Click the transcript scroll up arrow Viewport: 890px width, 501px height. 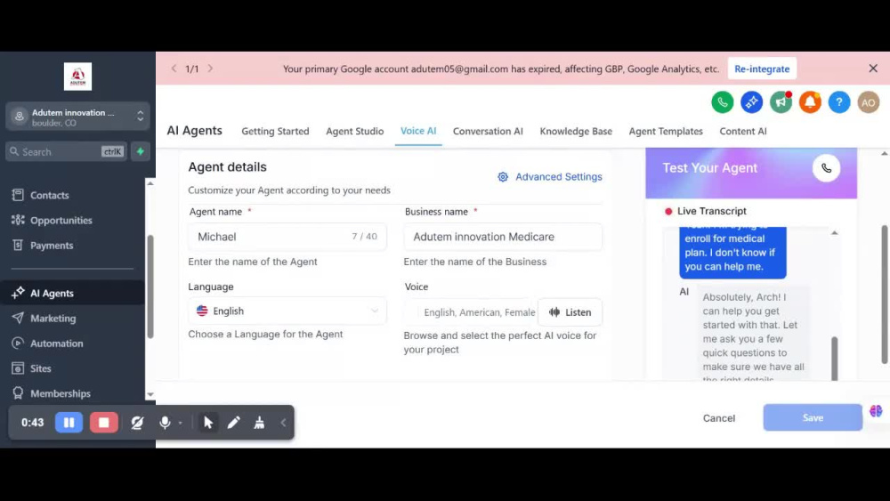(x=835, y=232)
